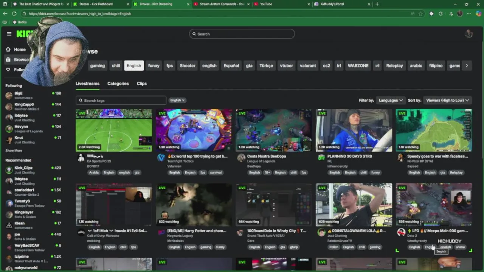Click the browser back arrow
Screen dimensions: 484x272
[5, 14]
